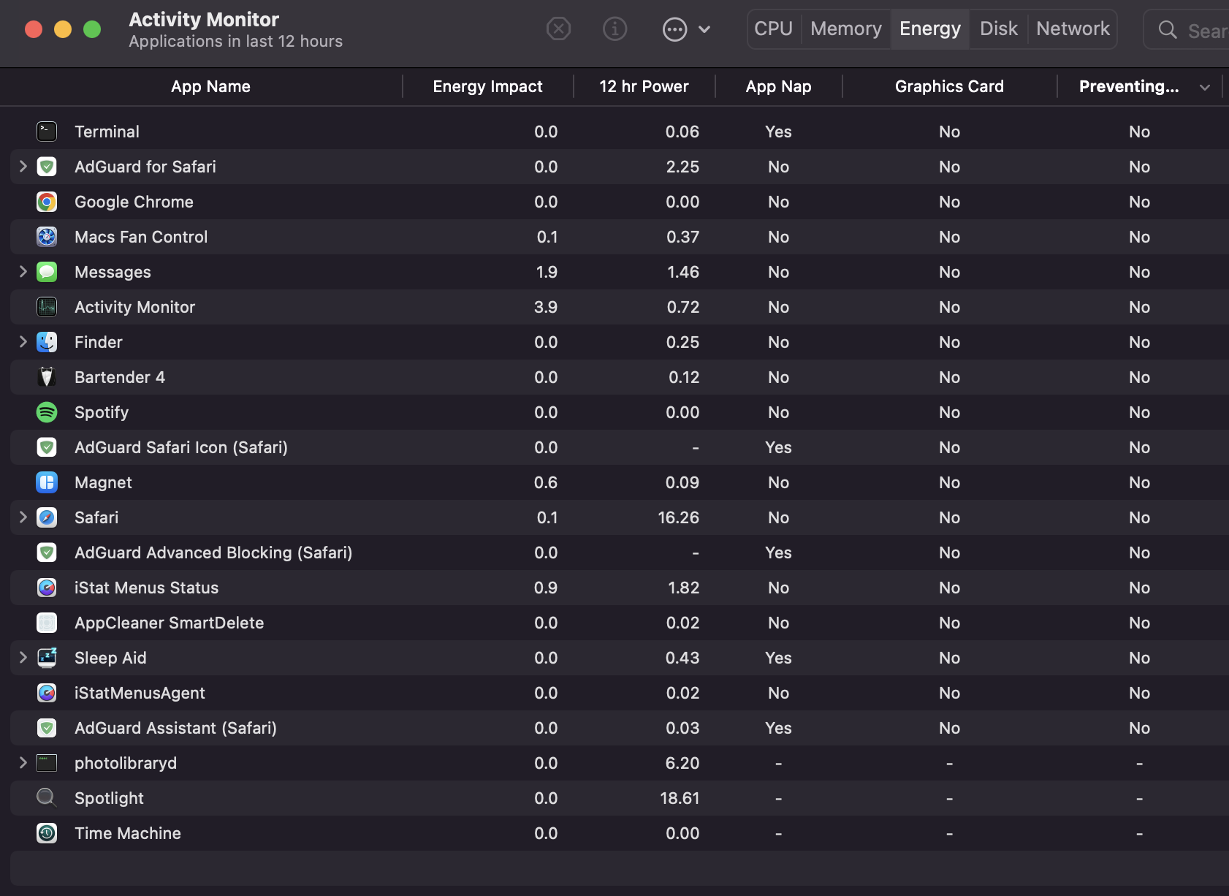Click the AppCleaner SmartDelete icon
Image resolution: width=1229 pixels, height=896 pixels.
point(47,623)
